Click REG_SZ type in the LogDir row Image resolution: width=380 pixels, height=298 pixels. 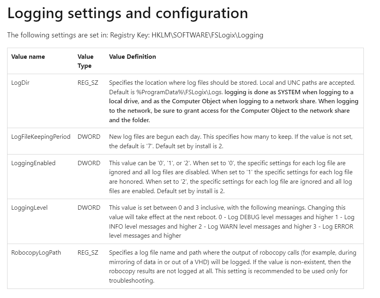coord(88,83)
